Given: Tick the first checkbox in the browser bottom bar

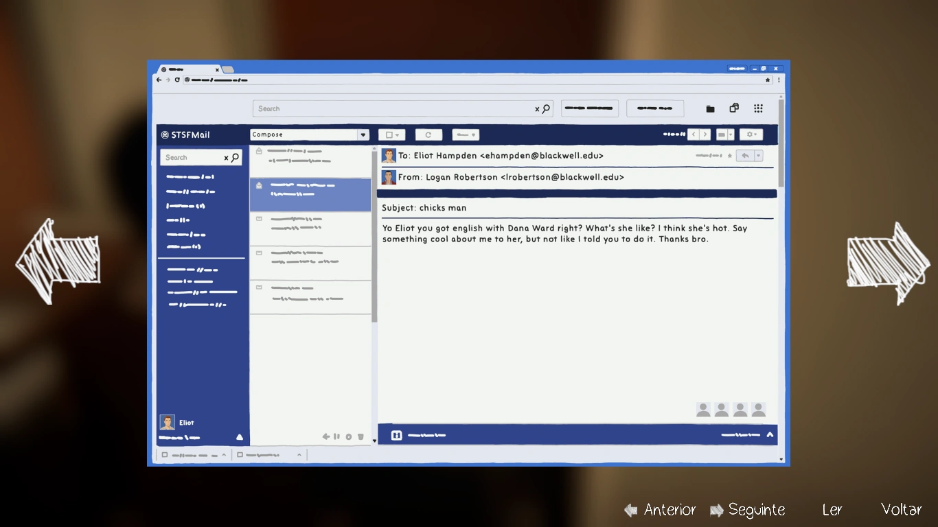Looking at the screenshot, I should pyautogui.click(x=164, y=454).
